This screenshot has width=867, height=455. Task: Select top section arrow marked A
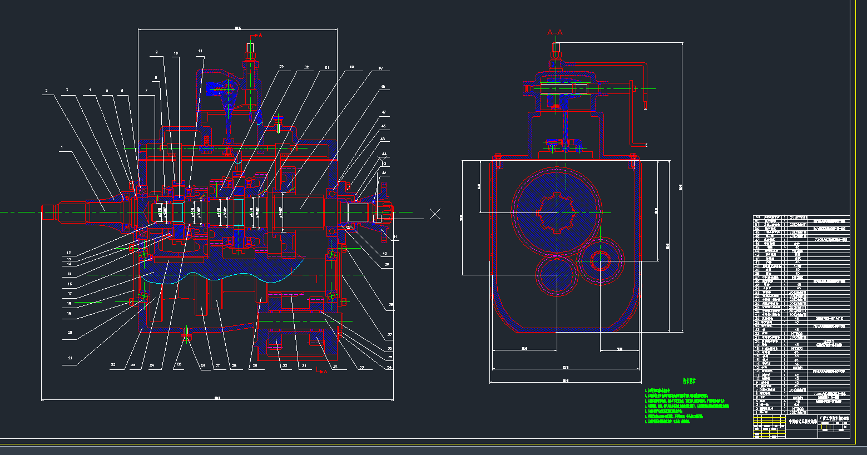256,35
